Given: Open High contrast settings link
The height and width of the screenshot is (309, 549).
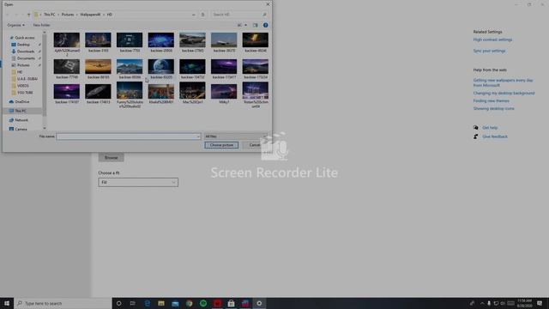Looking at the screenshot, I should click(492, 39).
